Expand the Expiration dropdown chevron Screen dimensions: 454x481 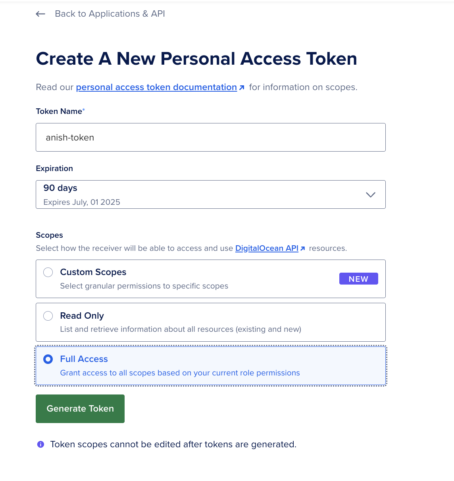370,195
